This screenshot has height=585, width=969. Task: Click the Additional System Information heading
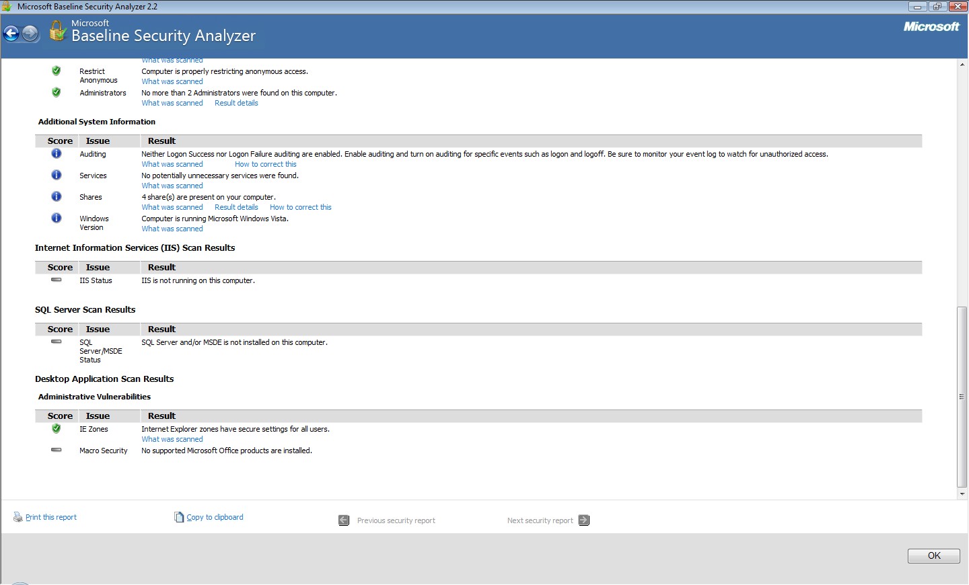tap(97, 122)
